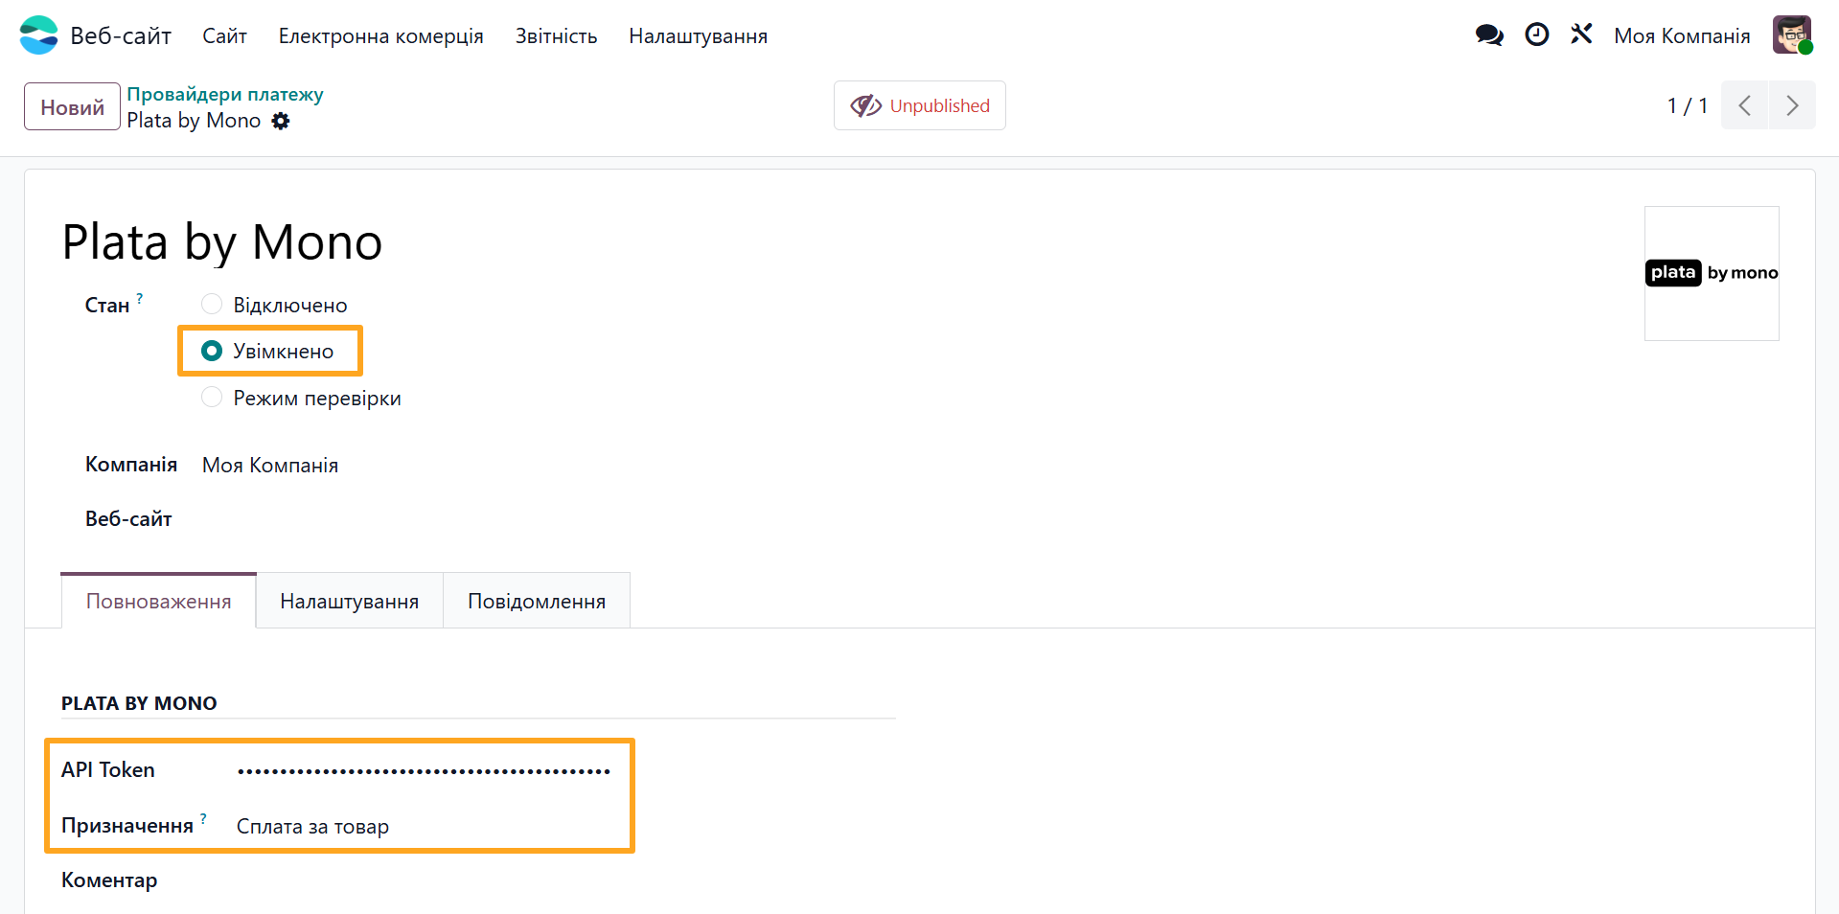
Task: Click the Призначення help question mark
Action: coord(203,818)
